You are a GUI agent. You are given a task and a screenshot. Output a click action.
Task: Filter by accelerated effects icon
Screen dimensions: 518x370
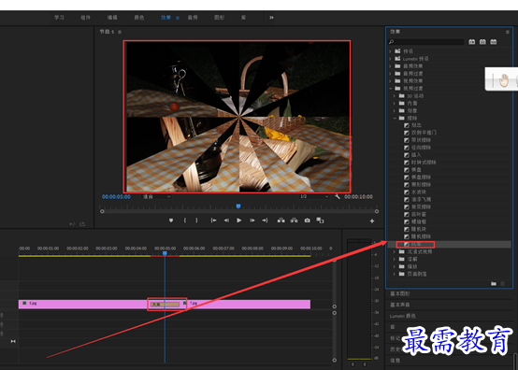(472, 42)
